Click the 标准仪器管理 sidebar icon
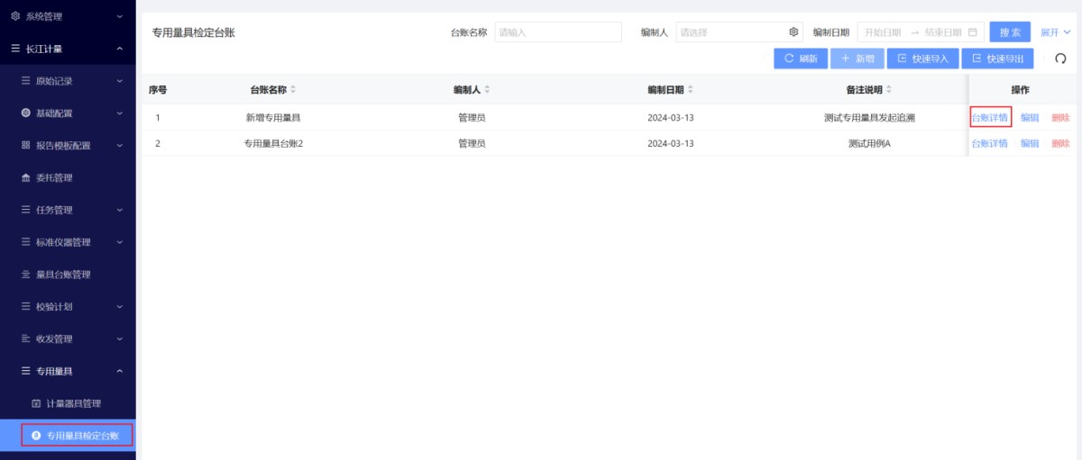The width and height of the screenshot is (1082, 460). (x=26, y=242)
